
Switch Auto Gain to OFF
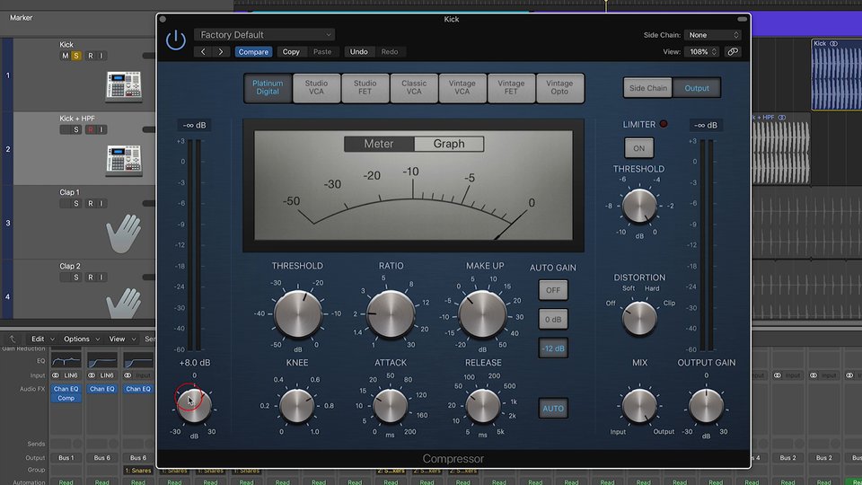coord(553,290)
